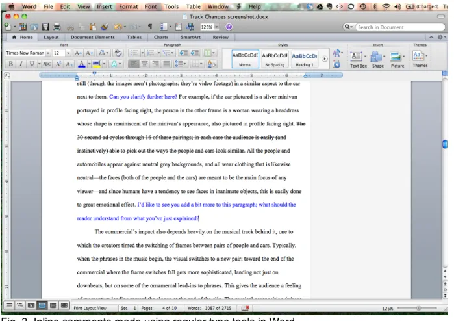Decrease paragraph indent
Image resolution: width=454 pixels, height=321 pixels.
click(183, 53)
